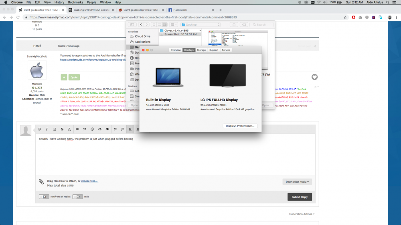
Task: Select Applications in Finder sidebar
Action: click(142, 42)
